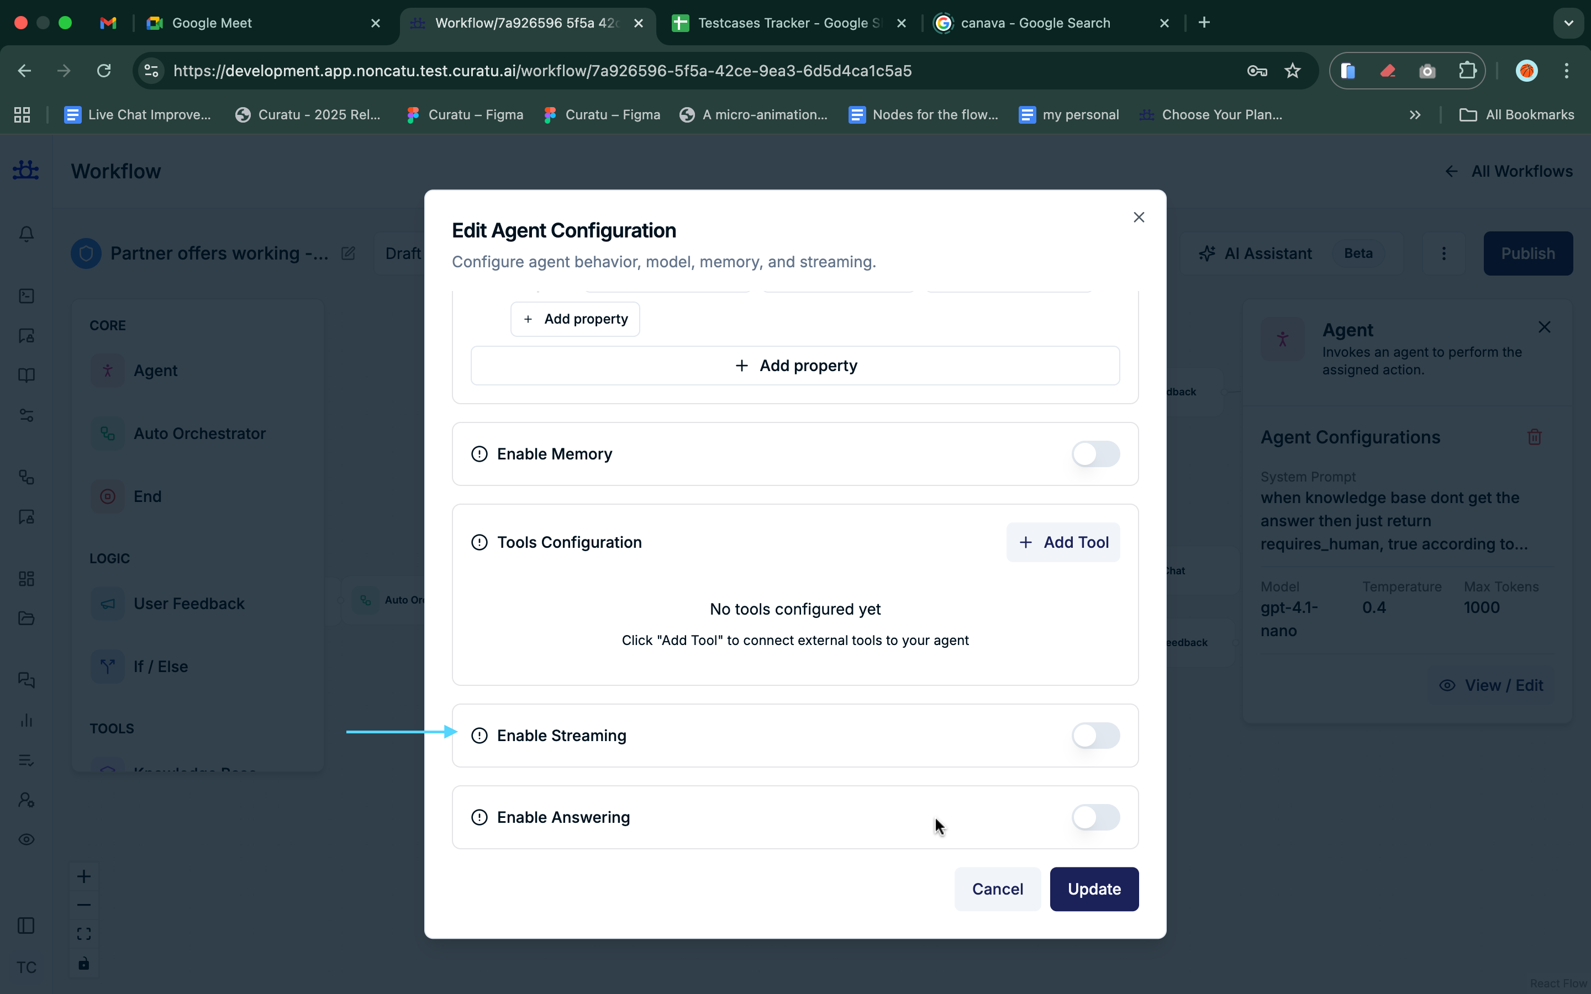The height and width of the screenshot is (994, 1591).
Task: Expand the hidden bookmarks chevron
Action: [1415, 114]
